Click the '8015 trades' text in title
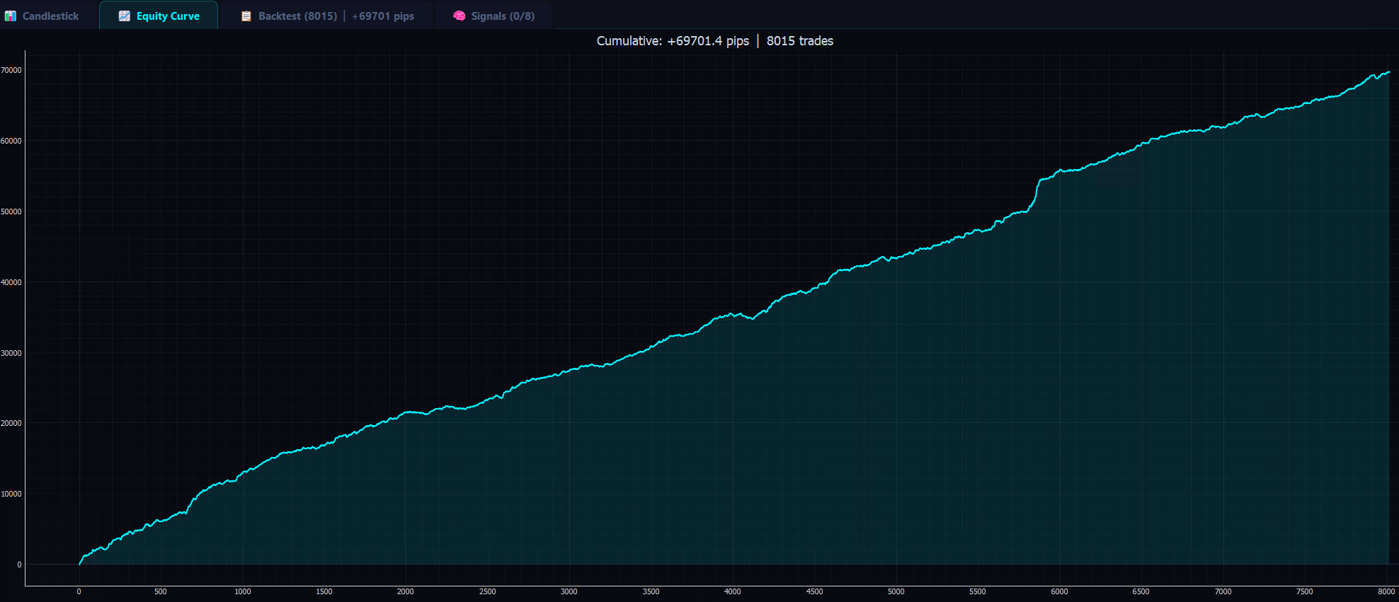The height and width of the screenshot is (602, 1399). click(x=800, y=41)
